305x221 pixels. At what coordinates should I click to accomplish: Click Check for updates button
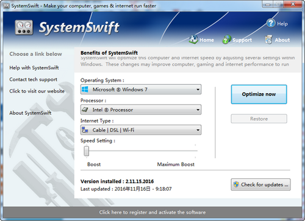point(260,184)
